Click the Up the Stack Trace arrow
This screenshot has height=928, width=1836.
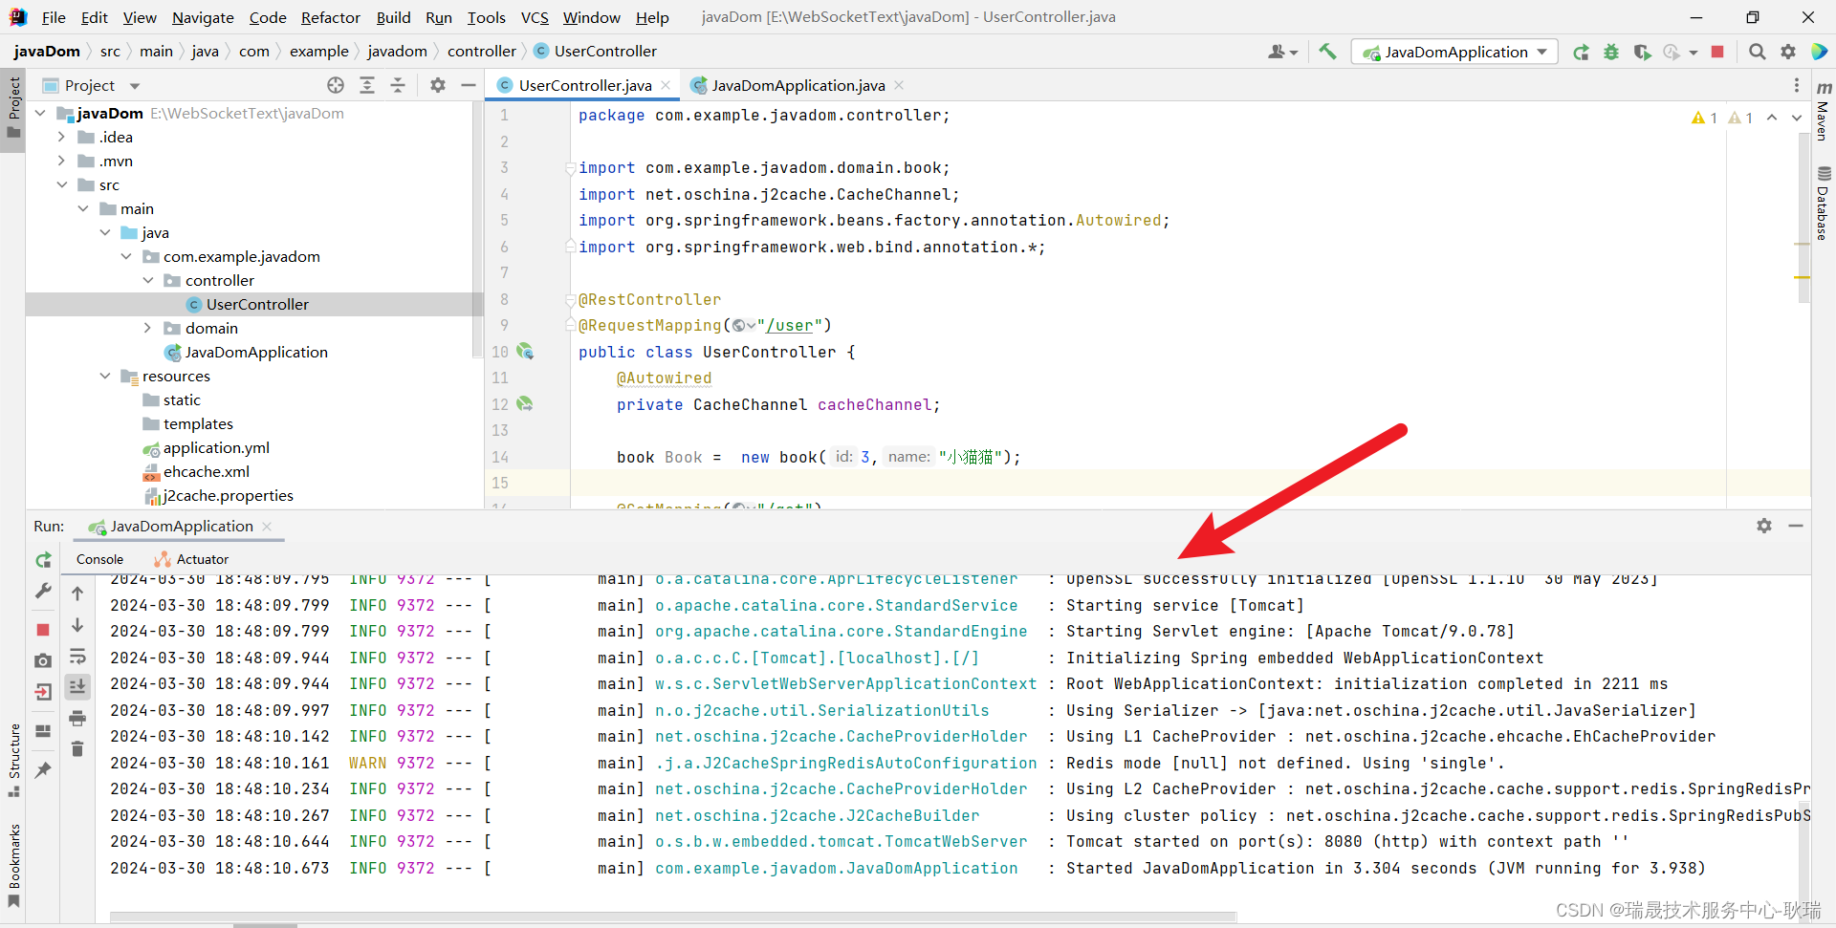pos(77,593)
